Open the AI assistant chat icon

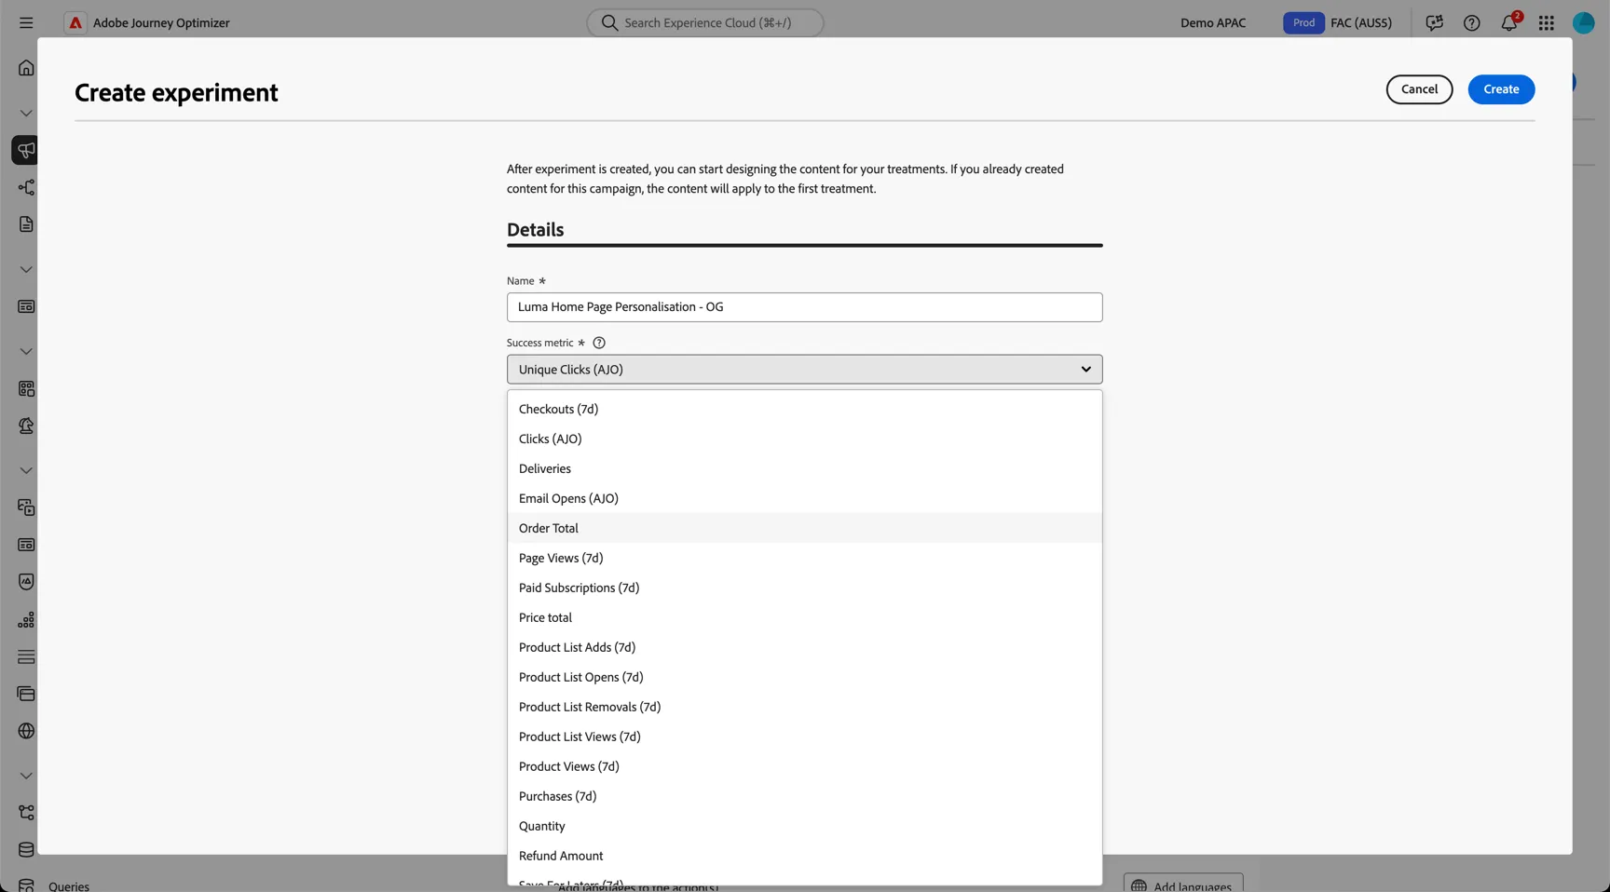[1435, 22]
